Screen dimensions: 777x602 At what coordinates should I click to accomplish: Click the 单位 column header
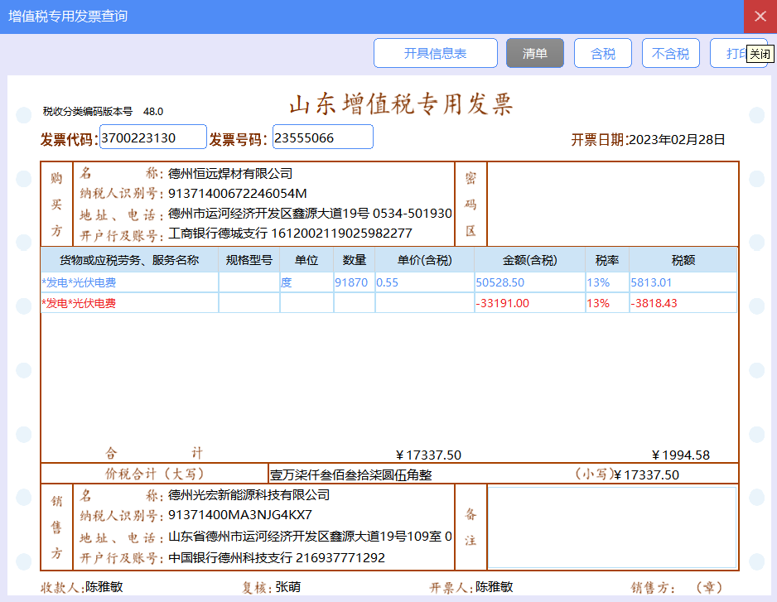(x=306, y=260)
